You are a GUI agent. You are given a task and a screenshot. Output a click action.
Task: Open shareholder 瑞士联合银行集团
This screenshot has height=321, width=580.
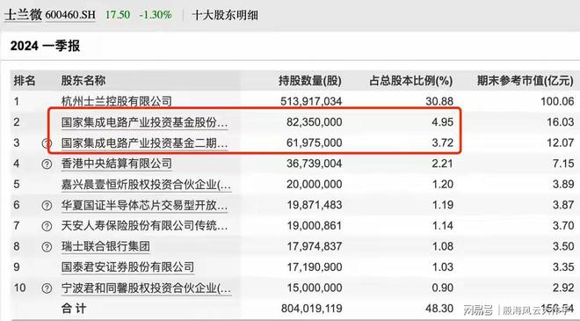click(x=105, y=246)
